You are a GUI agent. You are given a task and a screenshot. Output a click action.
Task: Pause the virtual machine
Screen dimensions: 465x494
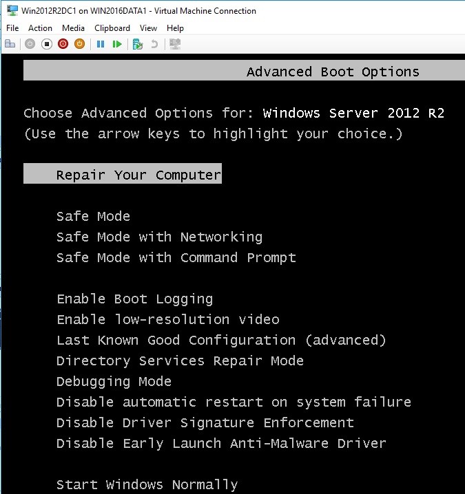coord(101,44)
